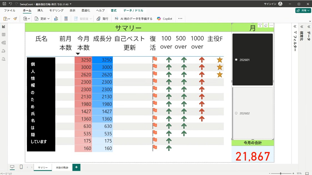Click the 500 over arrow in the 535 row

(x=184, y=133)
